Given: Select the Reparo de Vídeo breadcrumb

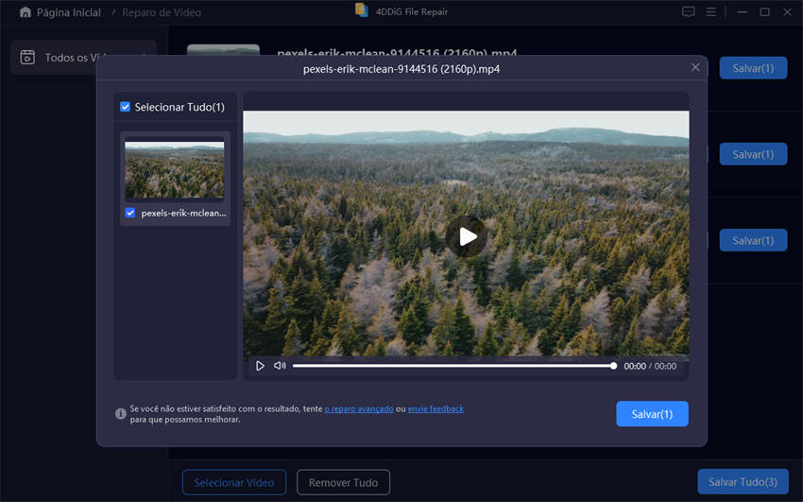Looking at the screenshot, I should (x=162, y=13).
